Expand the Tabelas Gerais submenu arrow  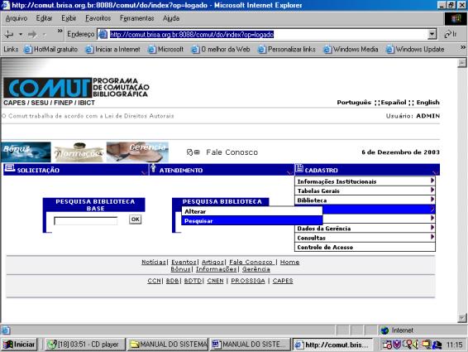[x=432, y=190]
